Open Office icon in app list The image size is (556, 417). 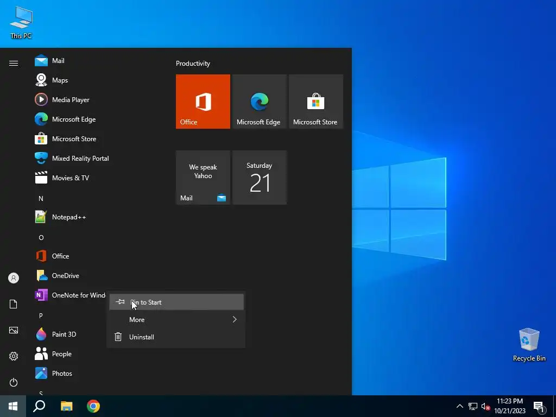pyautogui.click(x=41, y=256)
